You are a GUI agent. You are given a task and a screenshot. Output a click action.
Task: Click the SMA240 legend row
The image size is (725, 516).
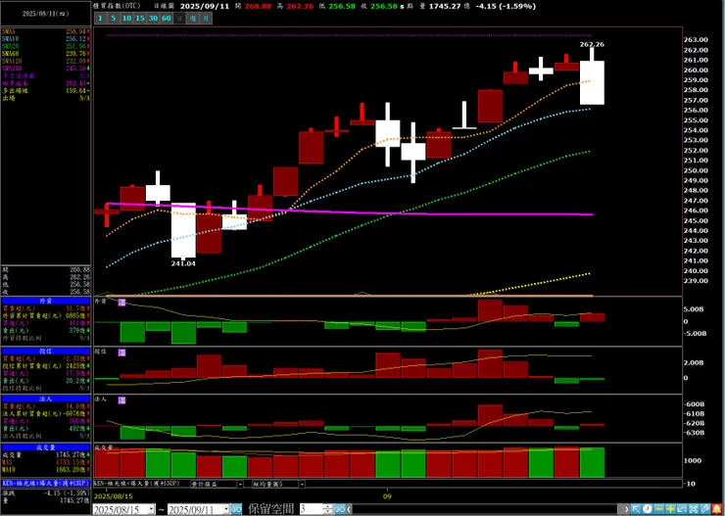point(46,69)
